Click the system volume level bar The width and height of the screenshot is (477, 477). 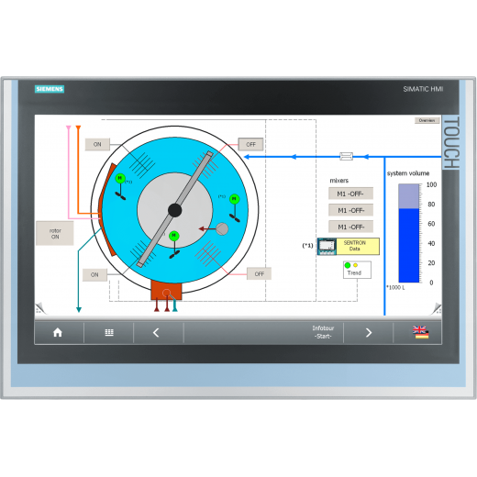[409, 233]
